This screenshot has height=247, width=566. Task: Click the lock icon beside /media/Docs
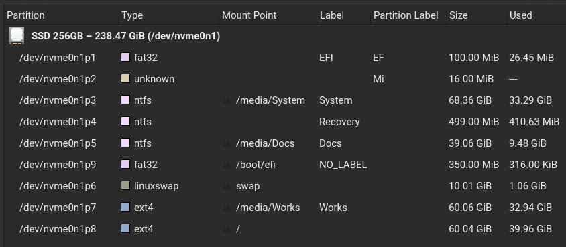click(x=227, y=143)
